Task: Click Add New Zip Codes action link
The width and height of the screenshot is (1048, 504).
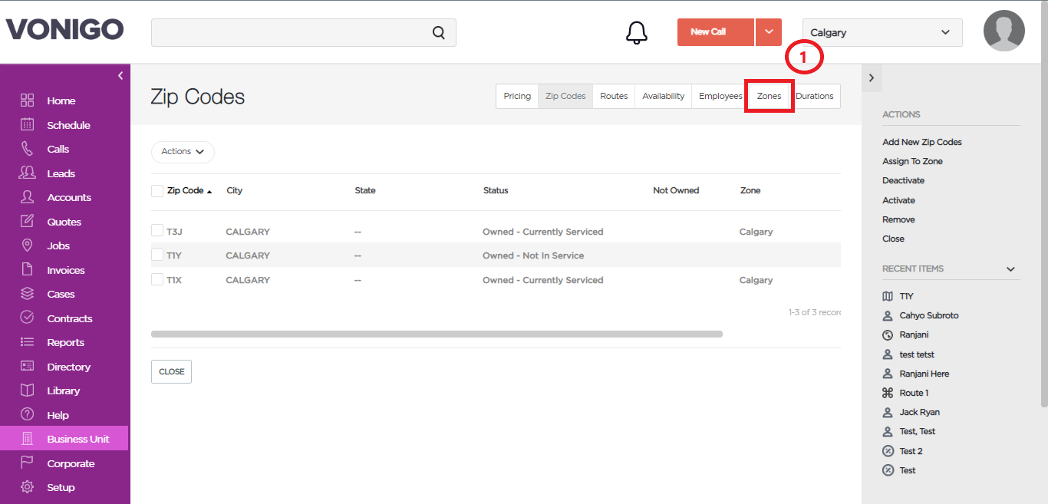Action: click(x=921, y=142)
